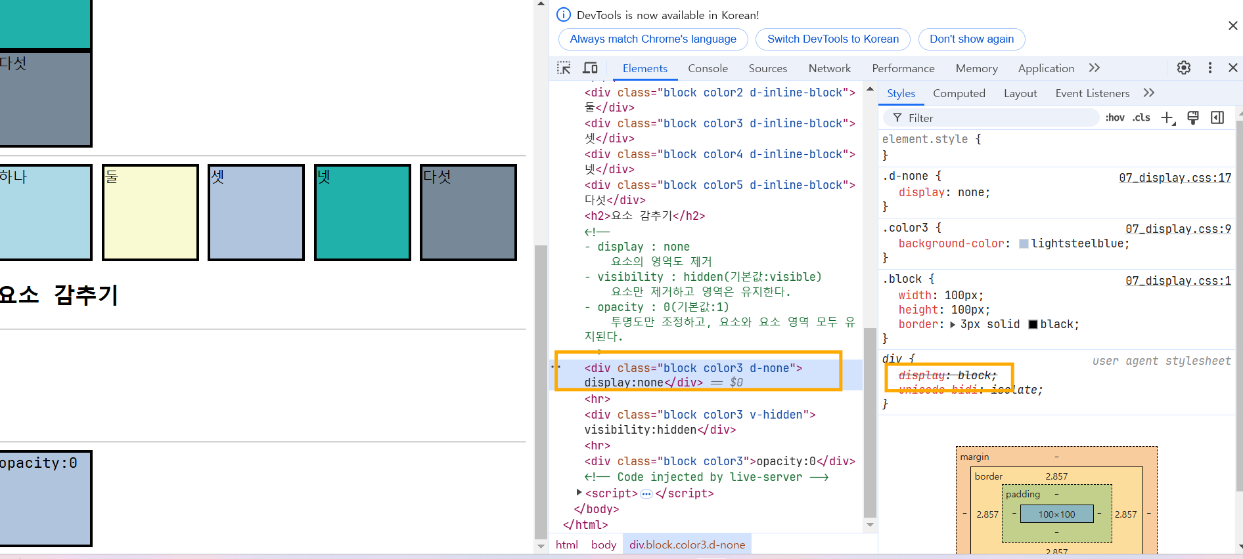Expand the border shorthand triangle
This screenshot has height=559, width=1243.
(x=953, y=324)
